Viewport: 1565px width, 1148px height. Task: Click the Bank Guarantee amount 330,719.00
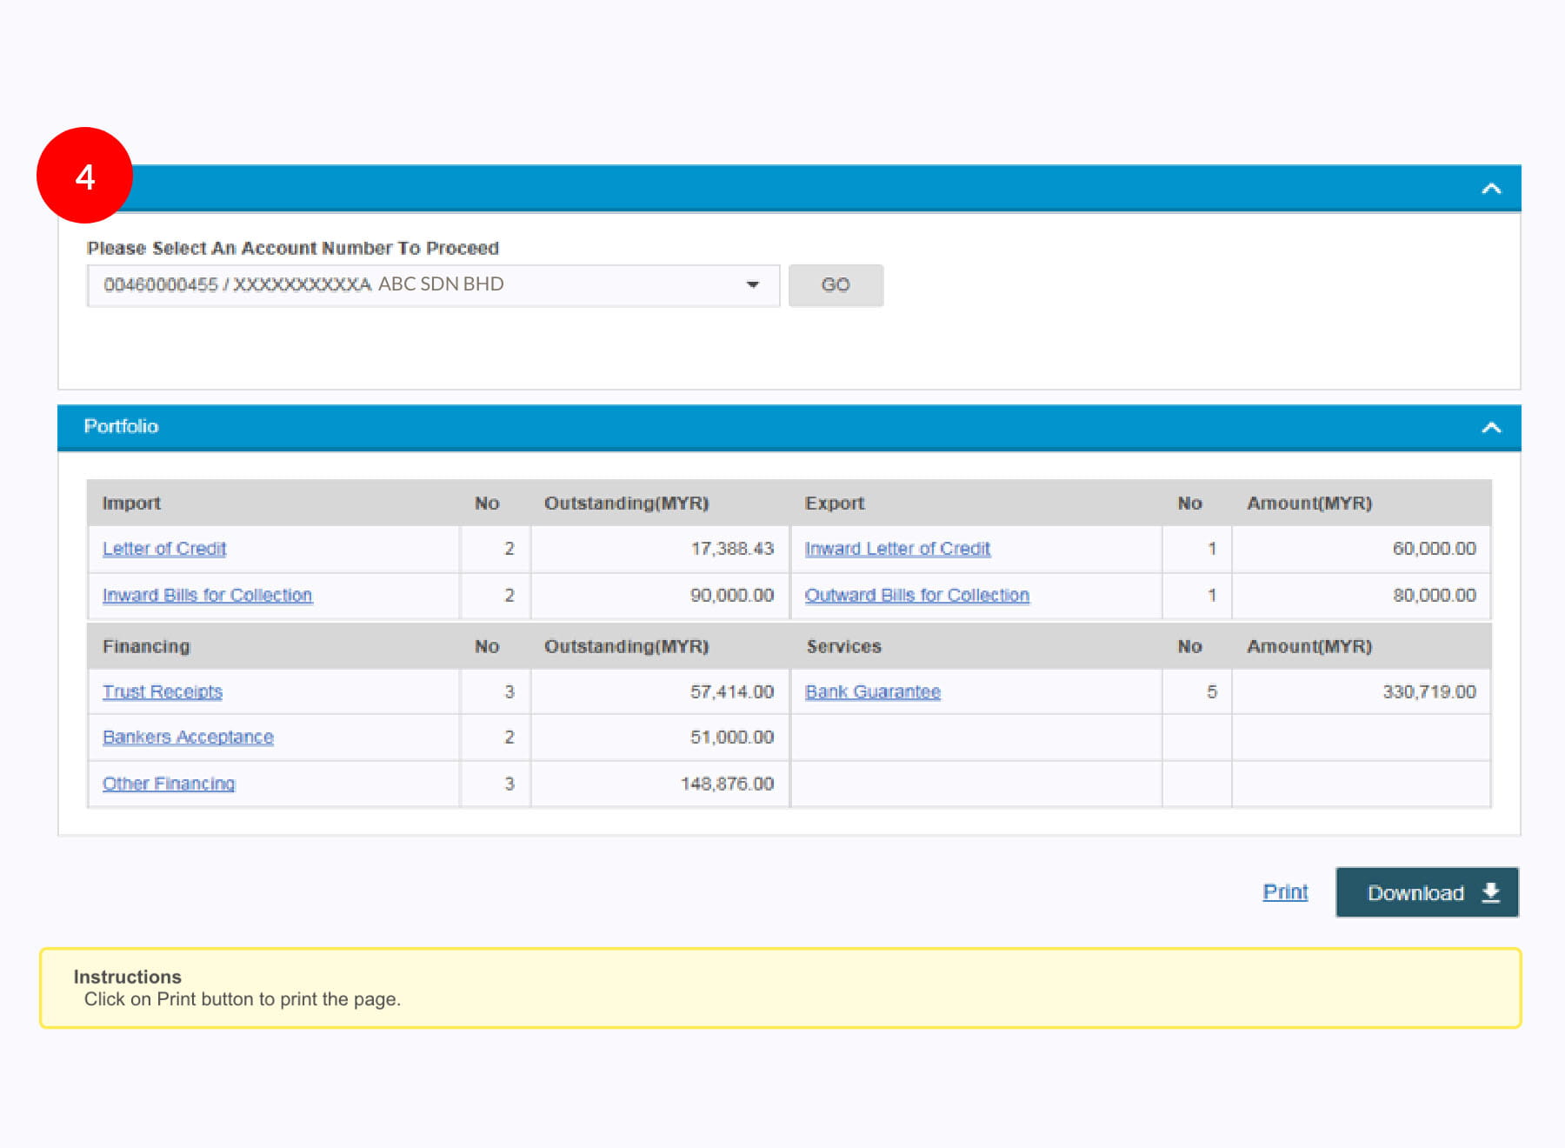pos(1428,692)
